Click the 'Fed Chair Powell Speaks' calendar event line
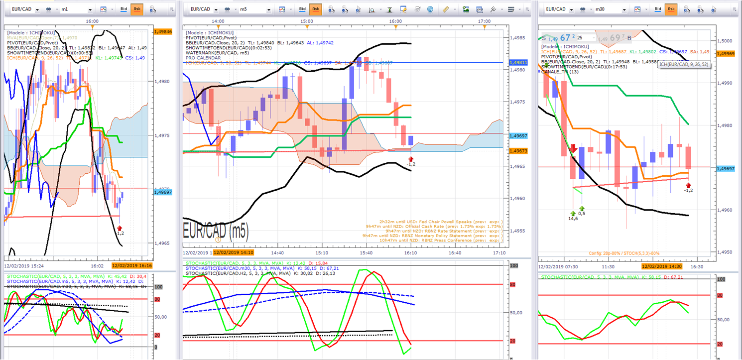Image resolution: width=742 pixels, height=360 pixels. point(441,221)
